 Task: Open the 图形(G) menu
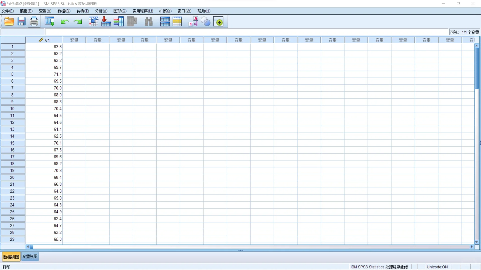tap(120, 11)
